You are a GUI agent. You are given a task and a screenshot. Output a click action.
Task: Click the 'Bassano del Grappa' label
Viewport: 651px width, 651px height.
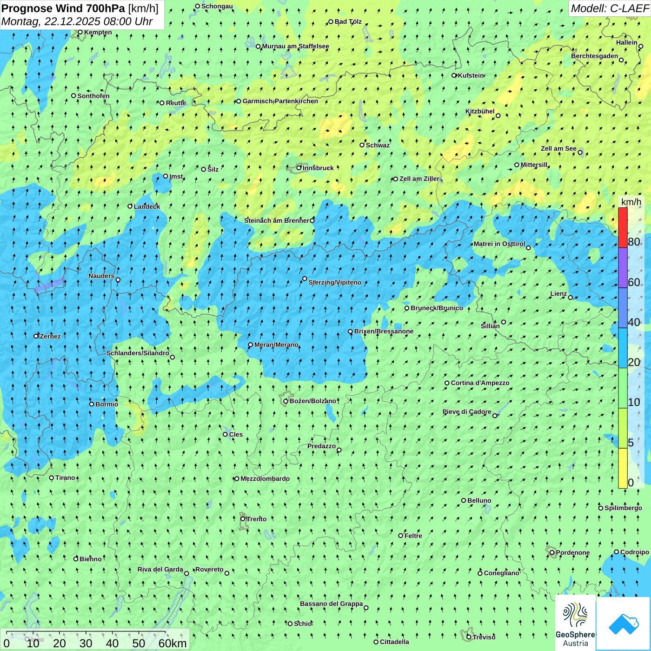pyautogui.click(x=332, y=604)
